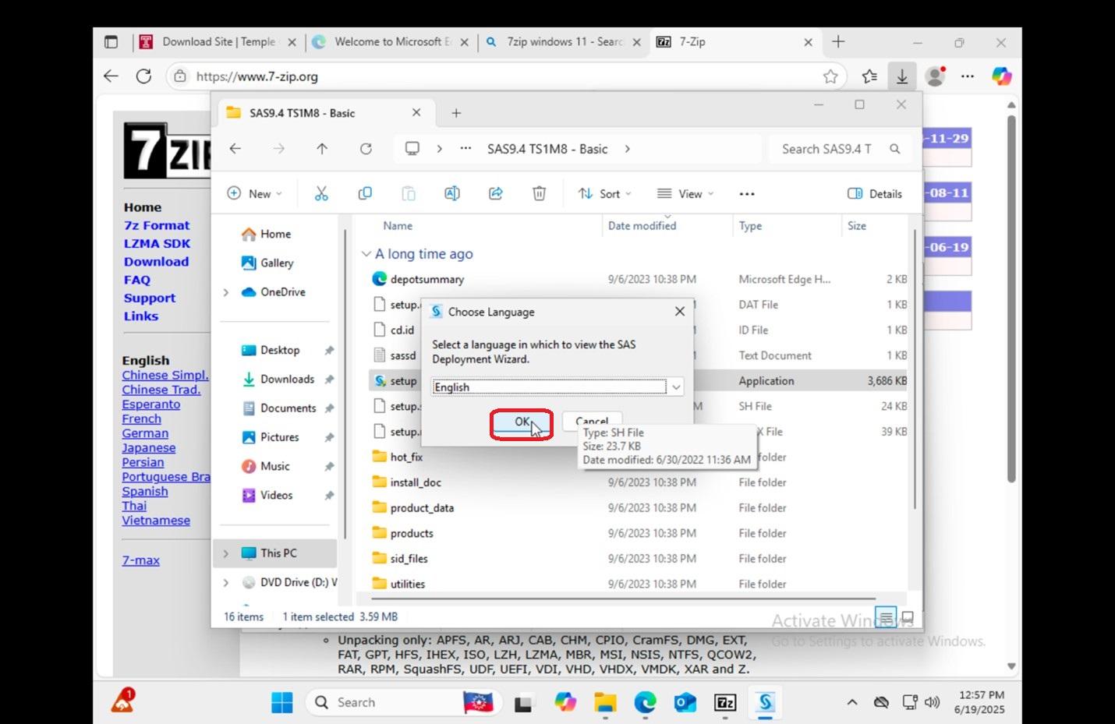1115x724 pixels.
Task: Click the Paste icon in File Explorer toolbar
Action: (x=409, y=193)
